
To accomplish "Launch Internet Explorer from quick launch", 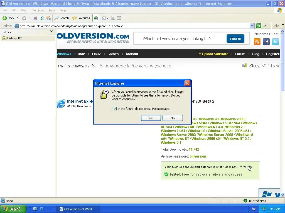I will (x=42, y=209).
